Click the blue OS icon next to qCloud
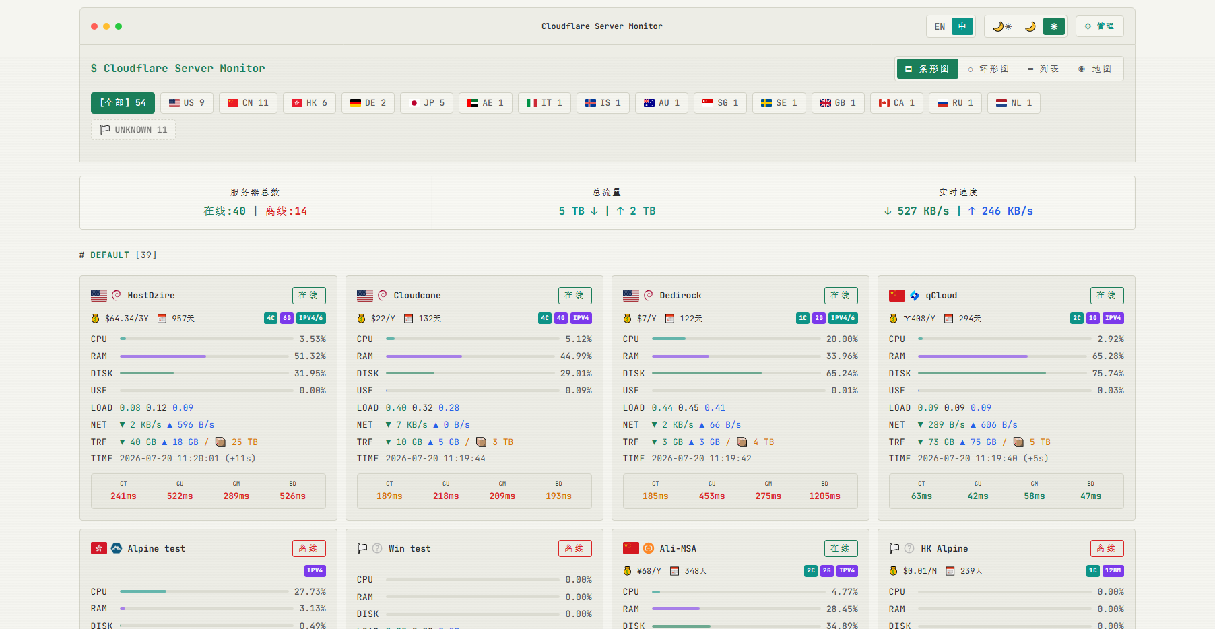This screenshot has height=629, width=1215. [915, 295]
